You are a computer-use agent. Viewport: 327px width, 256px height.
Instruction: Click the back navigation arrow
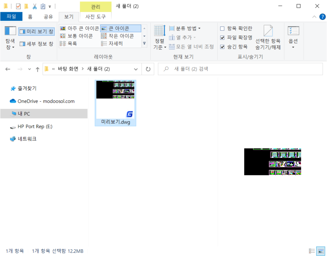coord(8,69)
